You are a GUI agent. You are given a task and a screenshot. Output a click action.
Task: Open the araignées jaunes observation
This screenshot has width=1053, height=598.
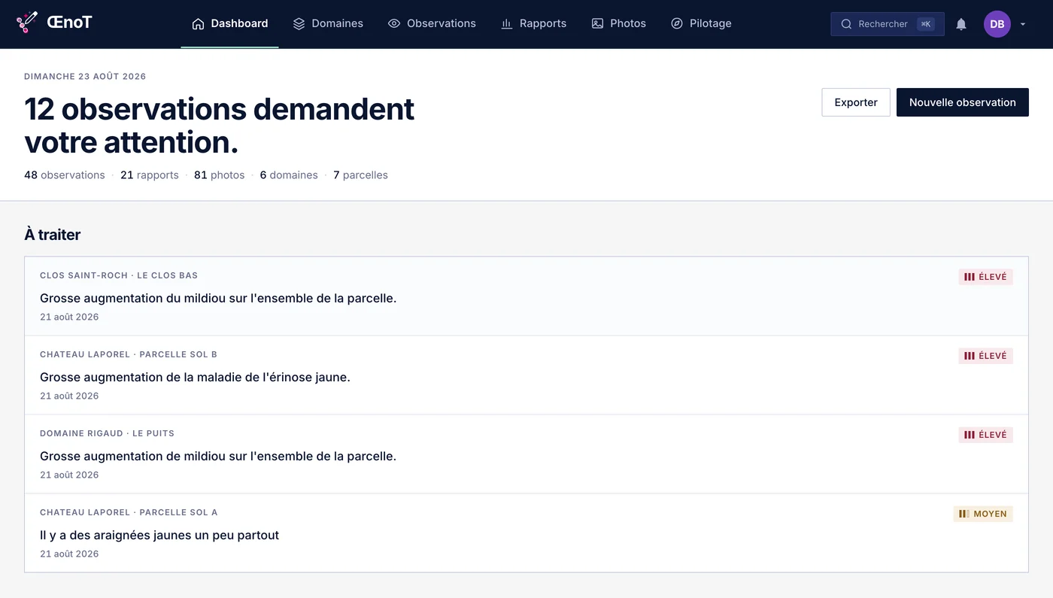(x=526, y=533)
